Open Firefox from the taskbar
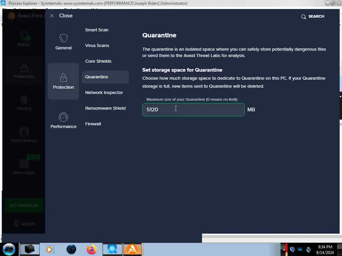Image resolution: width=342 pixels, height=256 pixels. coord(92,249)
